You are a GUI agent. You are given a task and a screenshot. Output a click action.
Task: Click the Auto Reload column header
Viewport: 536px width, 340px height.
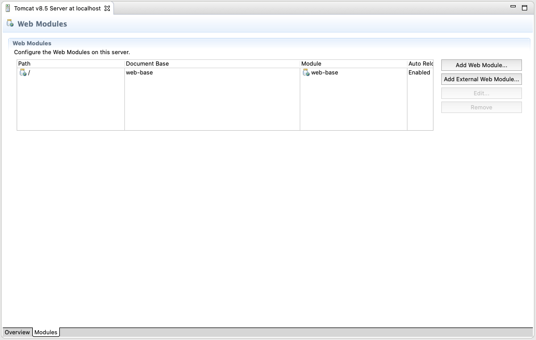(420, 64)
